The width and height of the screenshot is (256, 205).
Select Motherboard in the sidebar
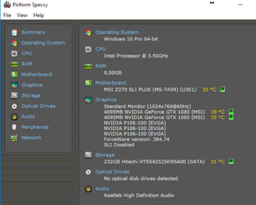coord(37,74)
